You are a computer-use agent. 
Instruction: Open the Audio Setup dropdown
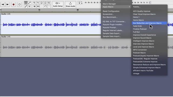coord(58,5)
